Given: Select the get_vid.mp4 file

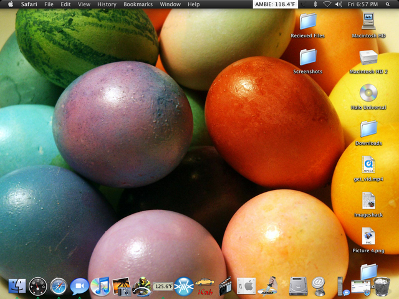Looking at the screenshot, I should coord(369,165).
